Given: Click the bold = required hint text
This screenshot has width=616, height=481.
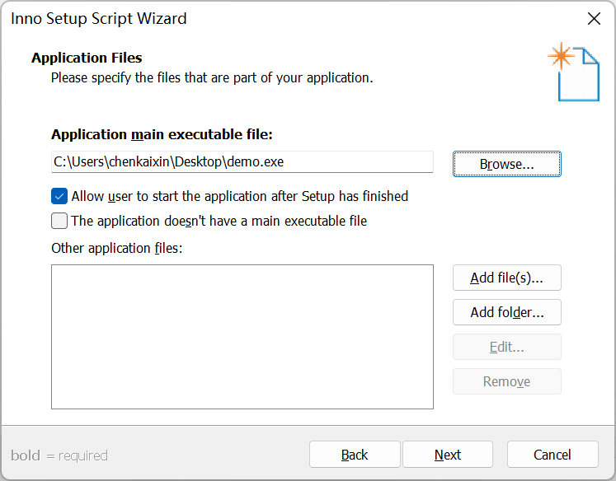Looking at the screenshot, I should pos(59,455).
